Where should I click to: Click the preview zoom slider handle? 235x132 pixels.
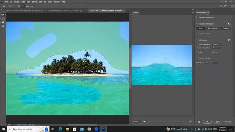144,121
